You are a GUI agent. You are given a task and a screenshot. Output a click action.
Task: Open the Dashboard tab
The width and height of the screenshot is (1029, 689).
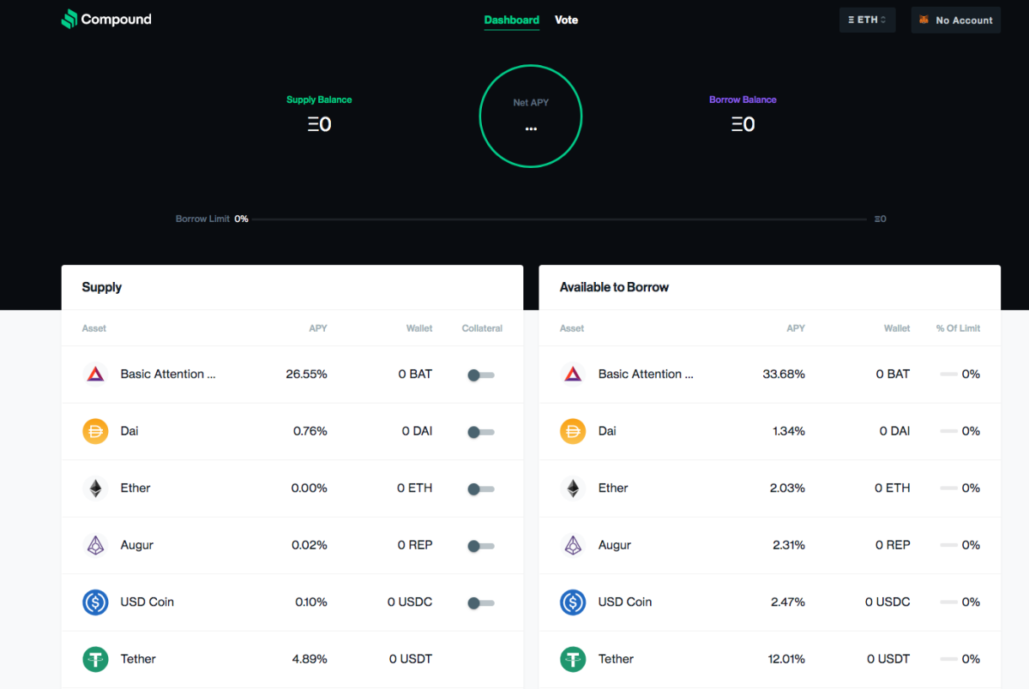[512, 20]
